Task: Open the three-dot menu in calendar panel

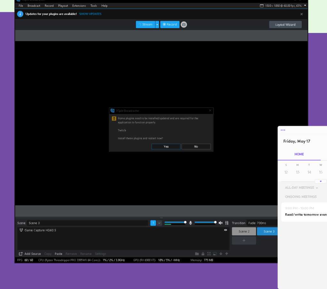Action: point(283,130)
